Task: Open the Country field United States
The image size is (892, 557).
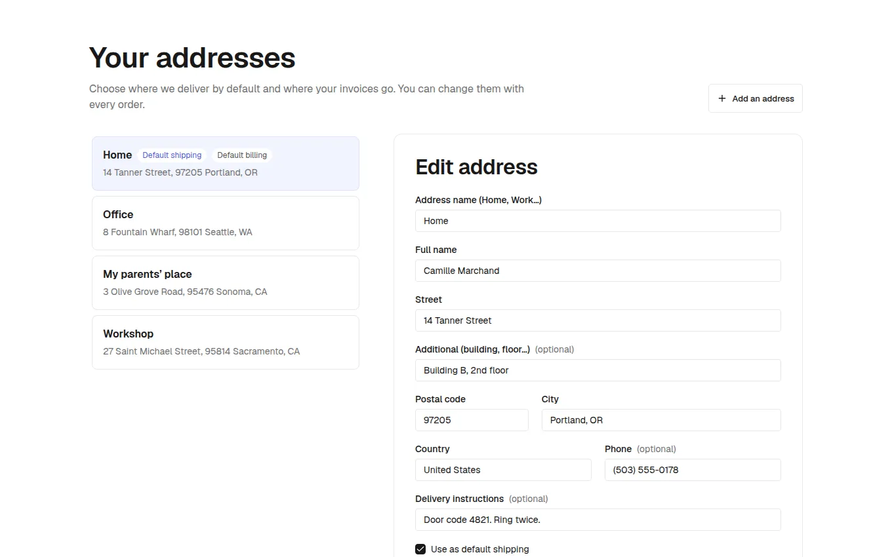Action: tap(503, 470)
